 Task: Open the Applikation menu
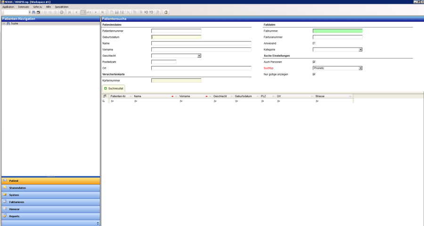(8, 7)
